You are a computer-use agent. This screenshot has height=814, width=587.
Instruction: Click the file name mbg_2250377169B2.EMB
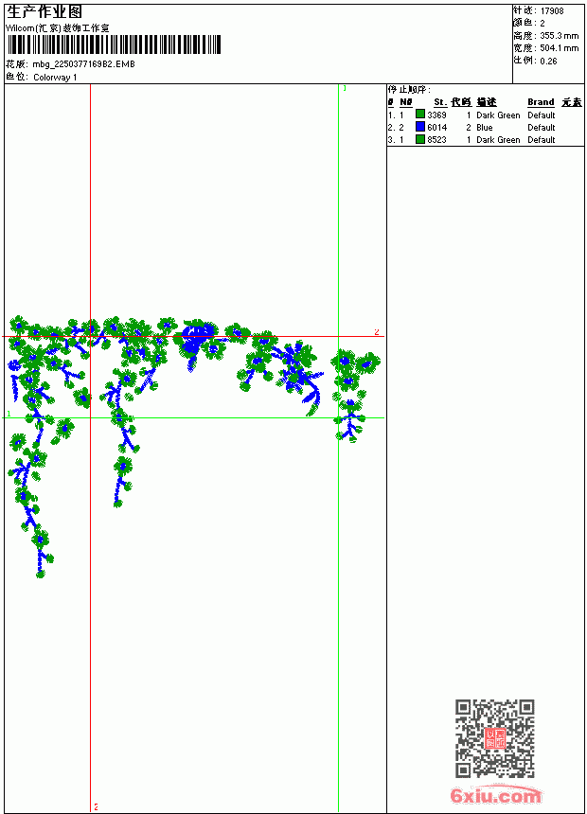click(x=83, y=64)
